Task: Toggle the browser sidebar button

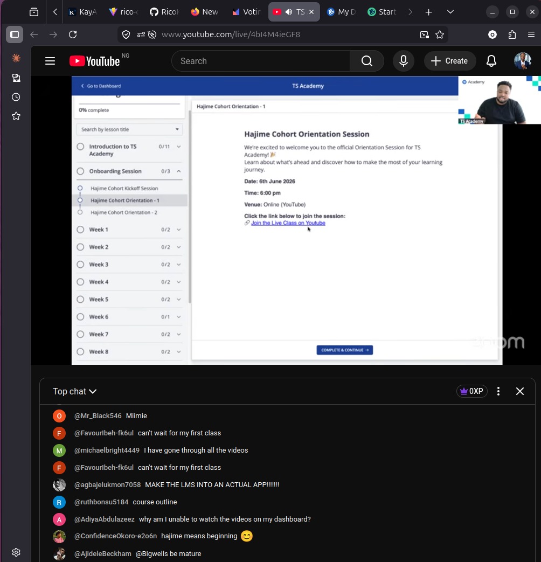Action: click(x=15, y=34)
